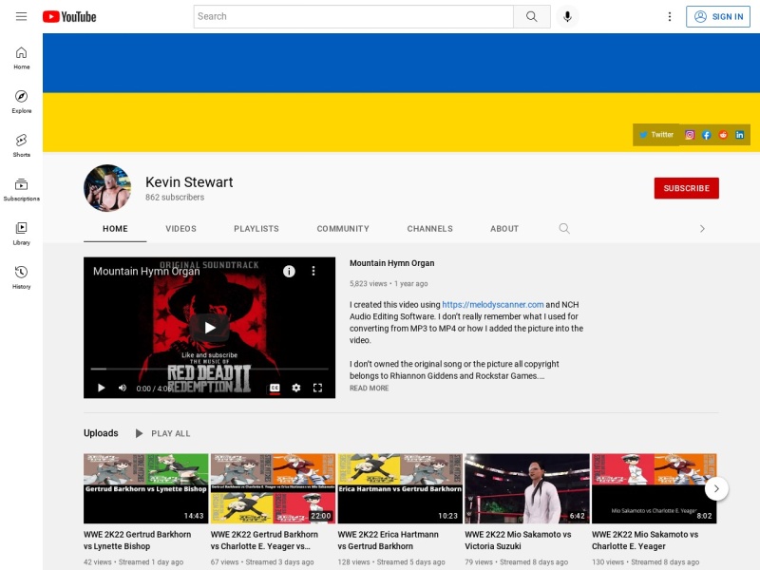Open Shorts in the sidebar

pyautogui.click(x=21, y=146)
